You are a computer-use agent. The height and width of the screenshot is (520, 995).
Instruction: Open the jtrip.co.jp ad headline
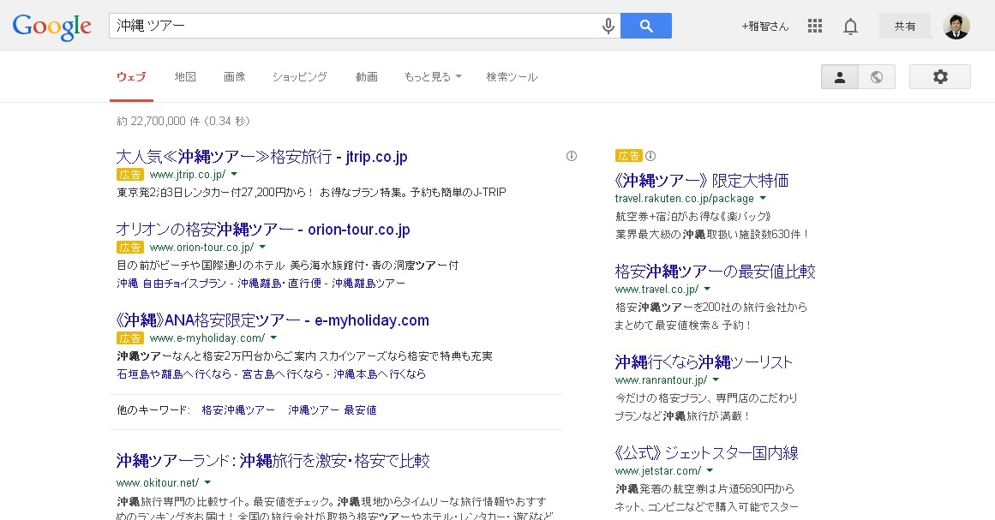[261, 157]
